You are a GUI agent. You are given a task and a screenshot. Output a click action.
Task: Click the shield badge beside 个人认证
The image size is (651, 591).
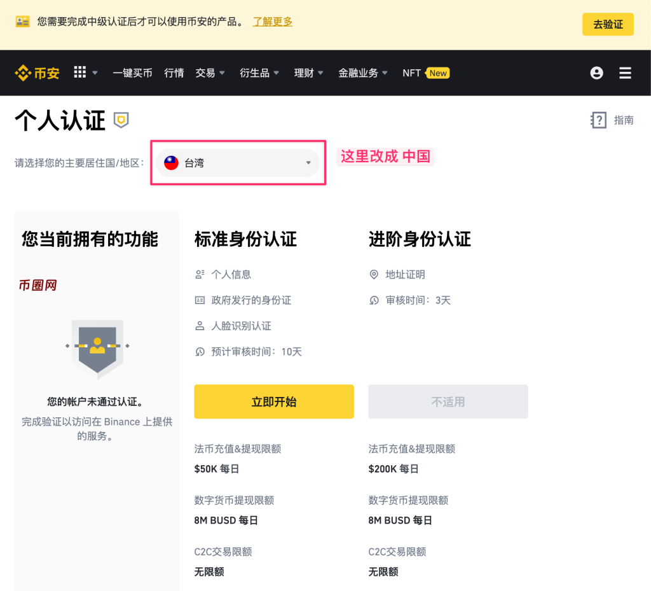coord(121,120)
